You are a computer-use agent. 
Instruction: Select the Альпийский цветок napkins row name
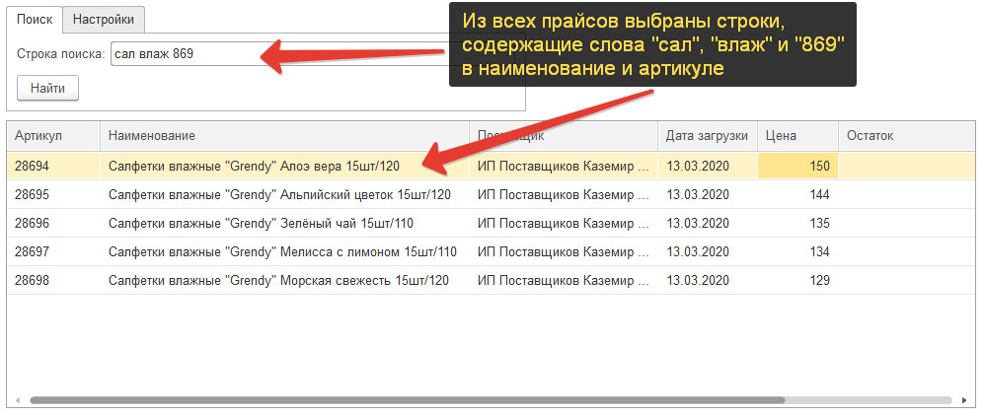[279, 194]
